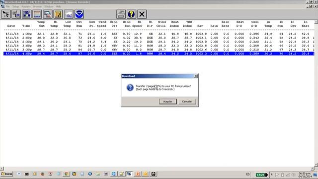Screen dimensions: 318x179
Task: Open the Bulletin toolbar icon with blue arrows
Action: pos(27,14)
